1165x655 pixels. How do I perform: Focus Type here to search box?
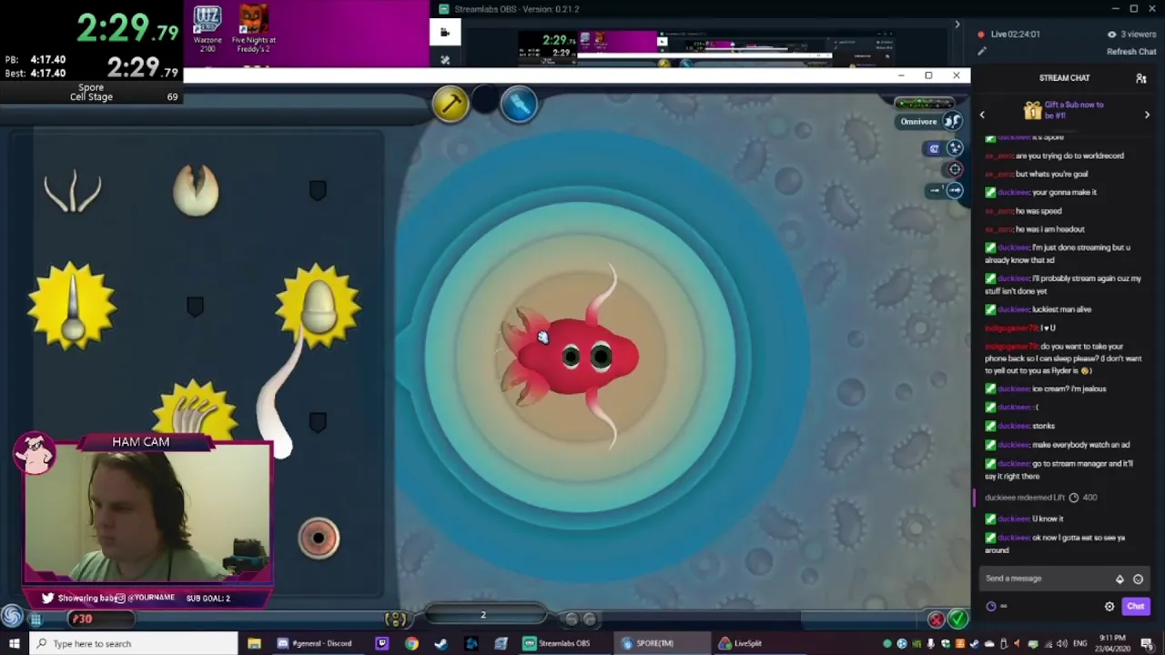[134, 643]
